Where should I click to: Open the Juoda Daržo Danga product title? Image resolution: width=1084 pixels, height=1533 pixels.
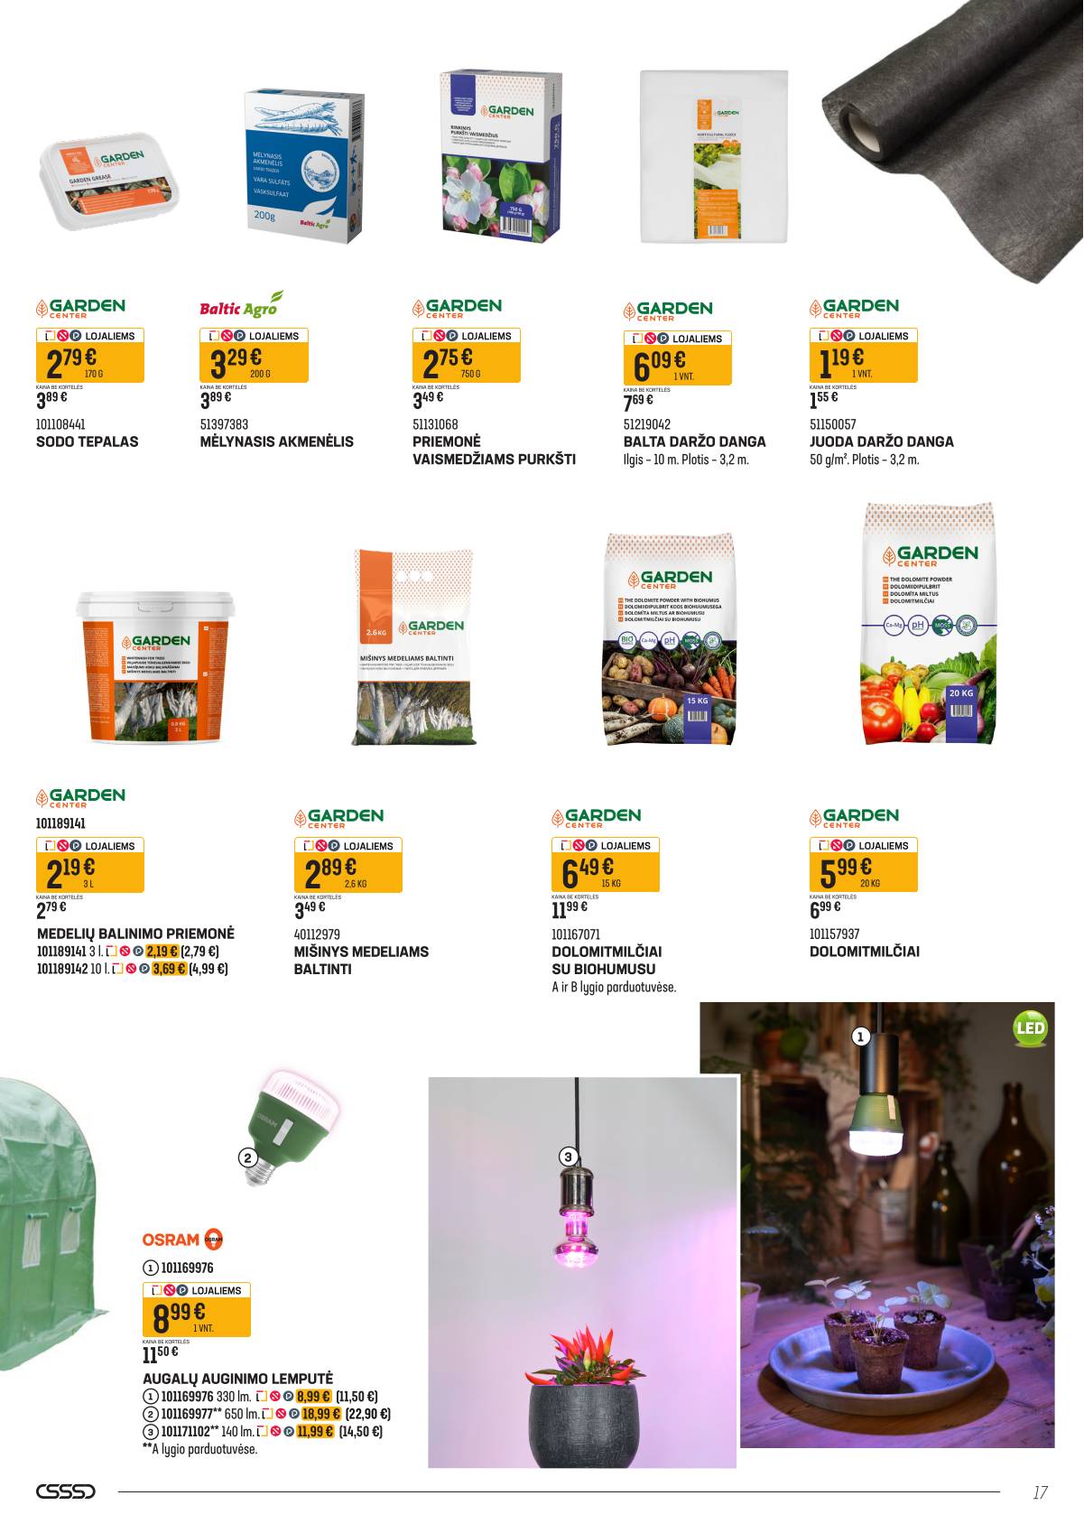(881, 441)
